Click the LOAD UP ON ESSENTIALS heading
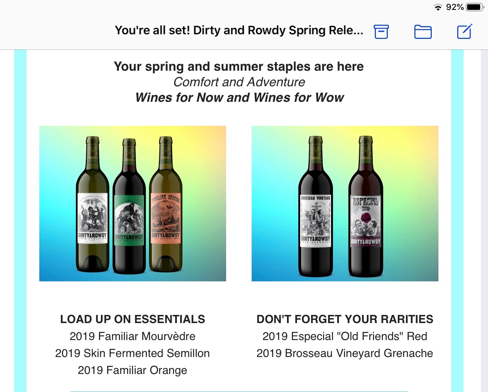Viewport: 488px width, 392px height. pyautogui.click(x=133, y=319)
